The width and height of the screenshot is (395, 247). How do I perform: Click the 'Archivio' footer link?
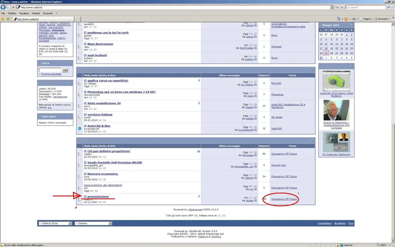[340, 223]
